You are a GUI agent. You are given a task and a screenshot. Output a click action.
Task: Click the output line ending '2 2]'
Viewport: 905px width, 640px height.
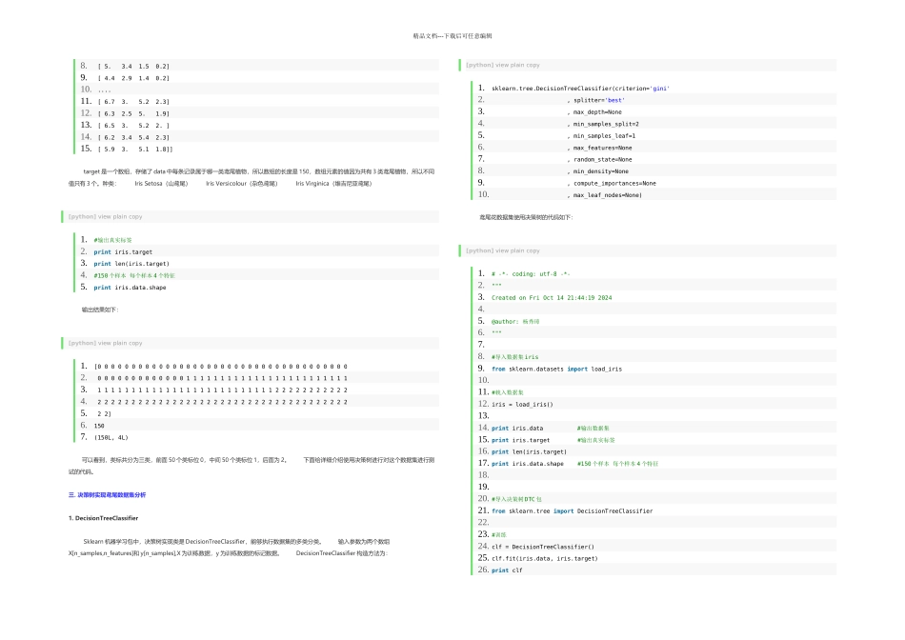[104, 413]
